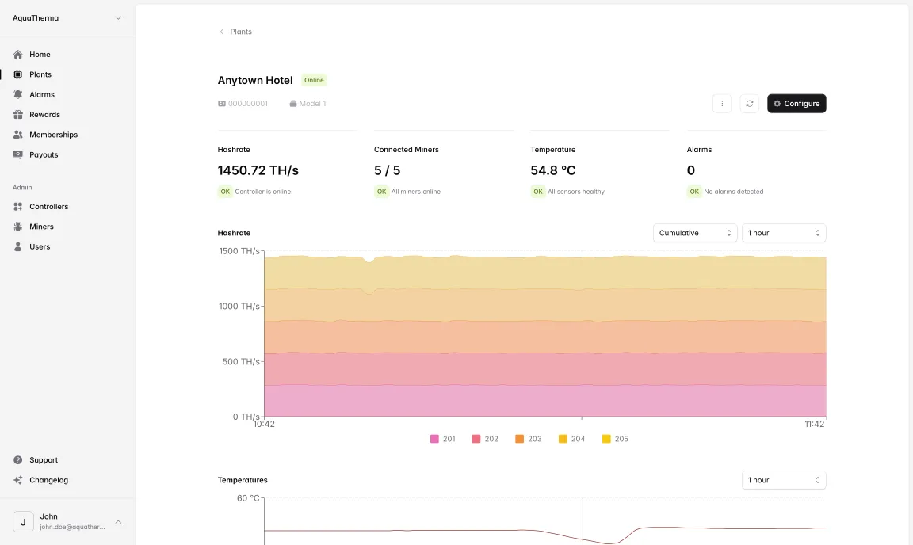The height and width of the screenshot is (545, 913).
Task: Open John's profile menu at the bottom
Action: click(67, 521)
